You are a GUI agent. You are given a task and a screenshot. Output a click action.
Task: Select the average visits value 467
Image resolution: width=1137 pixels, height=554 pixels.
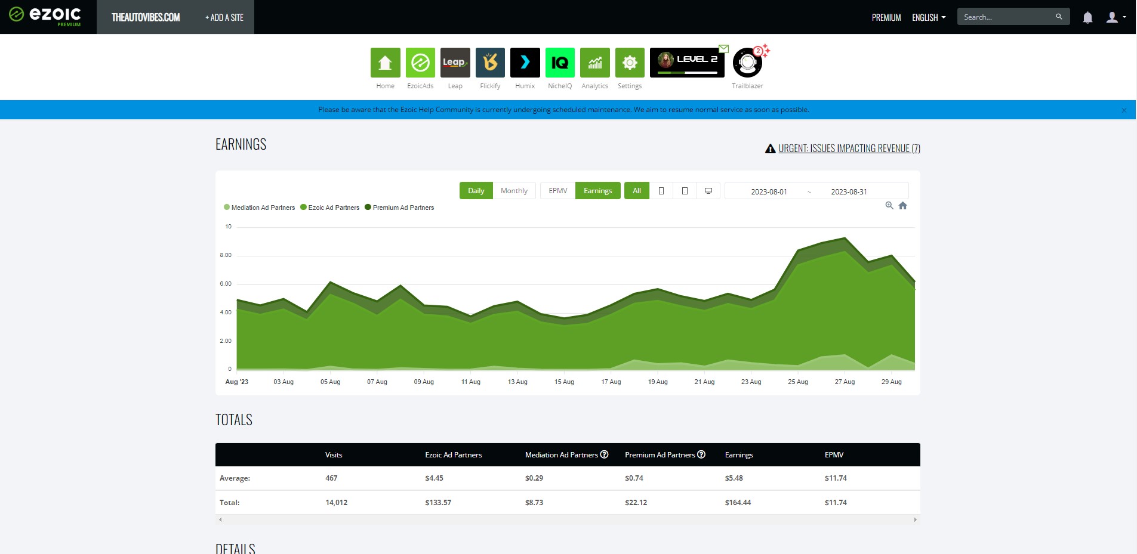(x=331, y=478)
